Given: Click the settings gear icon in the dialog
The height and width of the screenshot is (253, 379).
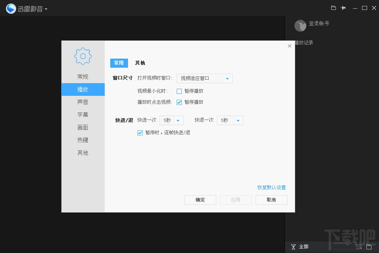Looking at the screenshot, I should point(83,56).
